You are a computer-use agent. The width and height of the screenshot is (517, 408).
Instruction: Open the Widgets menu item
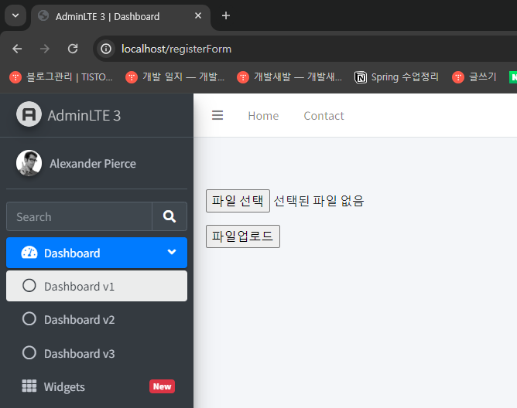click(97, 386)
